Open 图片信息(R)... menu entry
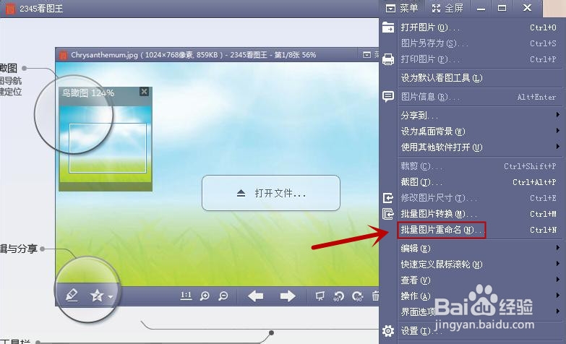Image resolution: width=566 pixels, height=344 pixels. tap(479, 97)
